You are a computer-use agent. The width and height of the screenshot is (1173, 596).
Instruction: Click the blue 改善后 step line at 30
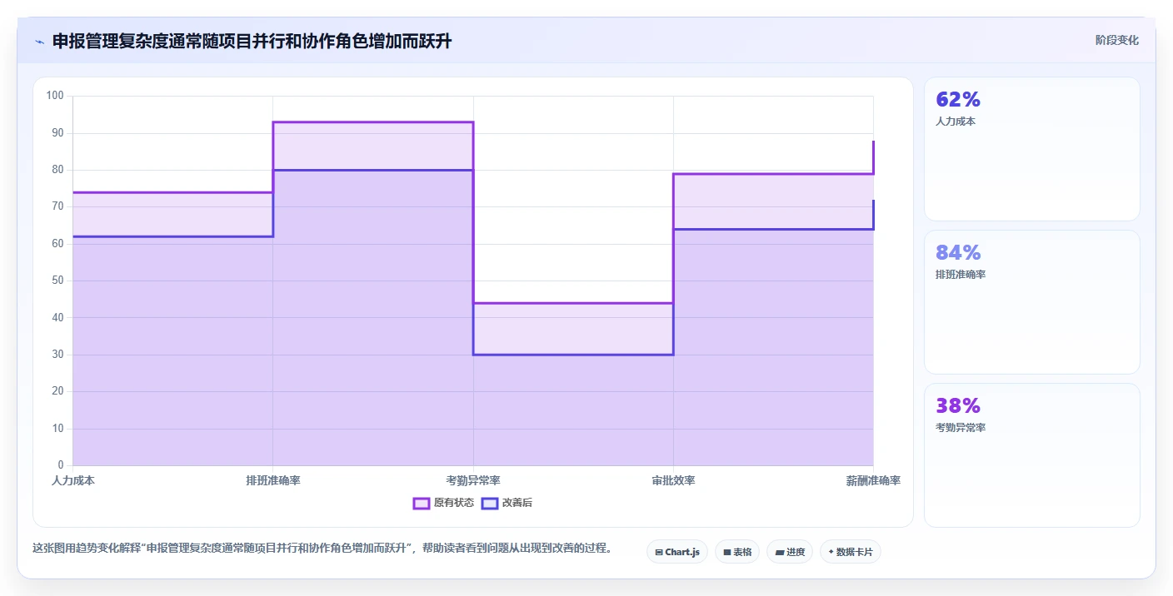pyautogui.click(x=573, y=355)
